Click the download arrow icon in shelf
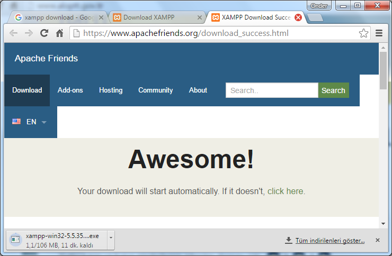This screenshot has width=392, height=256. pos(289,240)
